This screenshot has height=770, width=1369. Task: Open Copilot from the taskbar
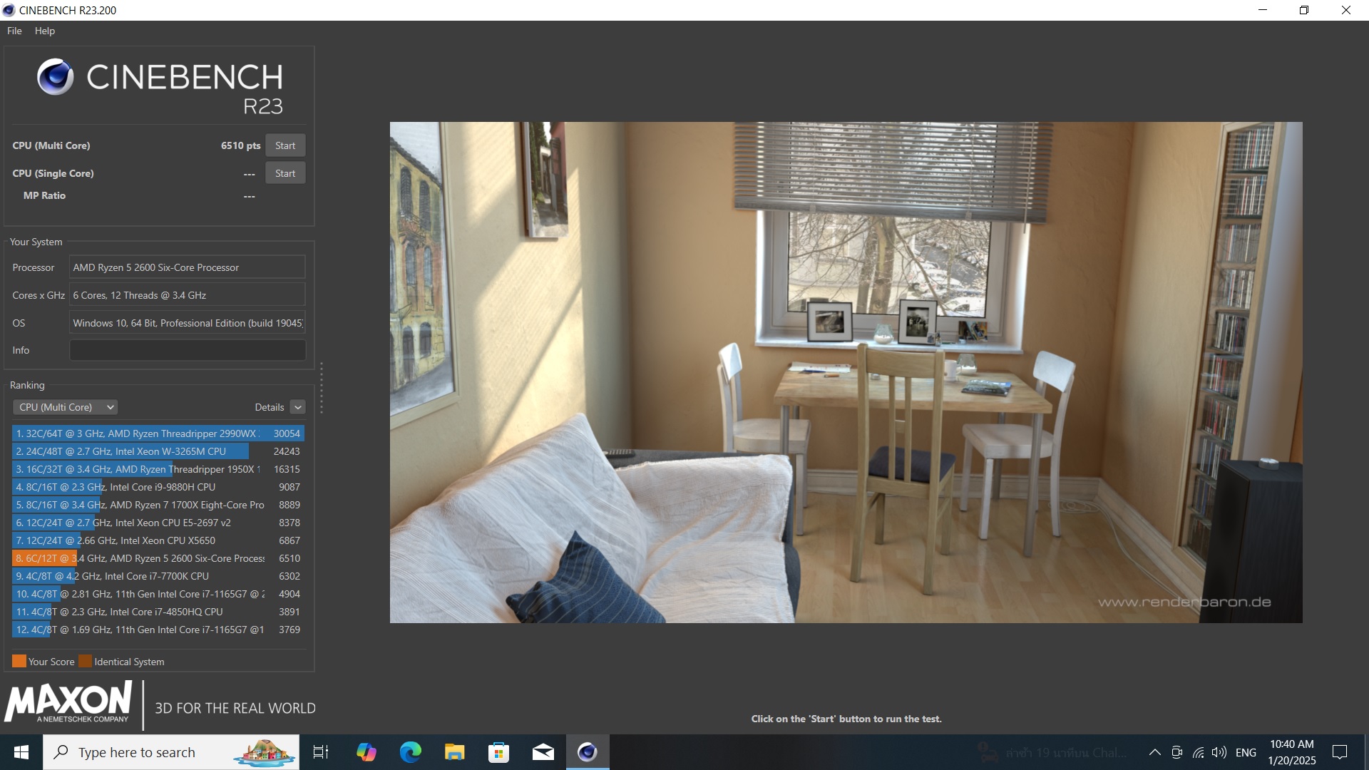coord(366,752)
